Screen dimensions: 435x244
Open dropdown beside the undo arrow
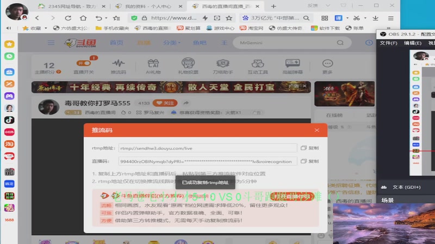coord(106,18)
